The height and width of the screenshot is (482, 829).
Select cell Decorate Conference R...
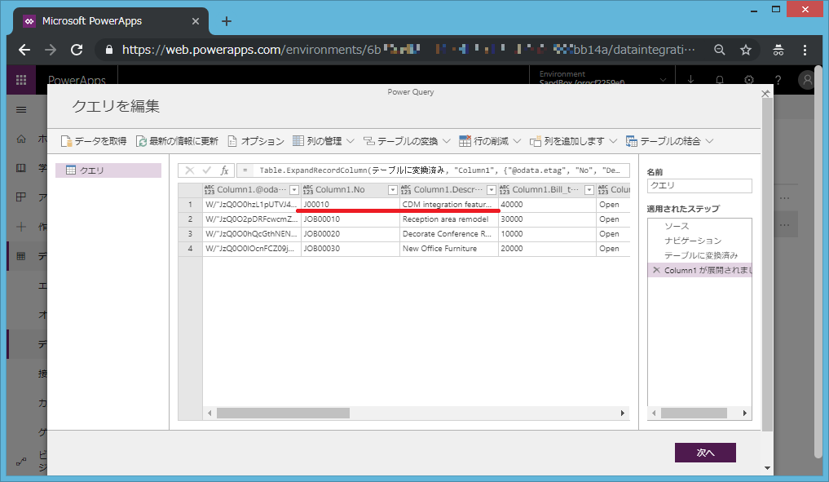pyautogui.click(x=449, y=234)
